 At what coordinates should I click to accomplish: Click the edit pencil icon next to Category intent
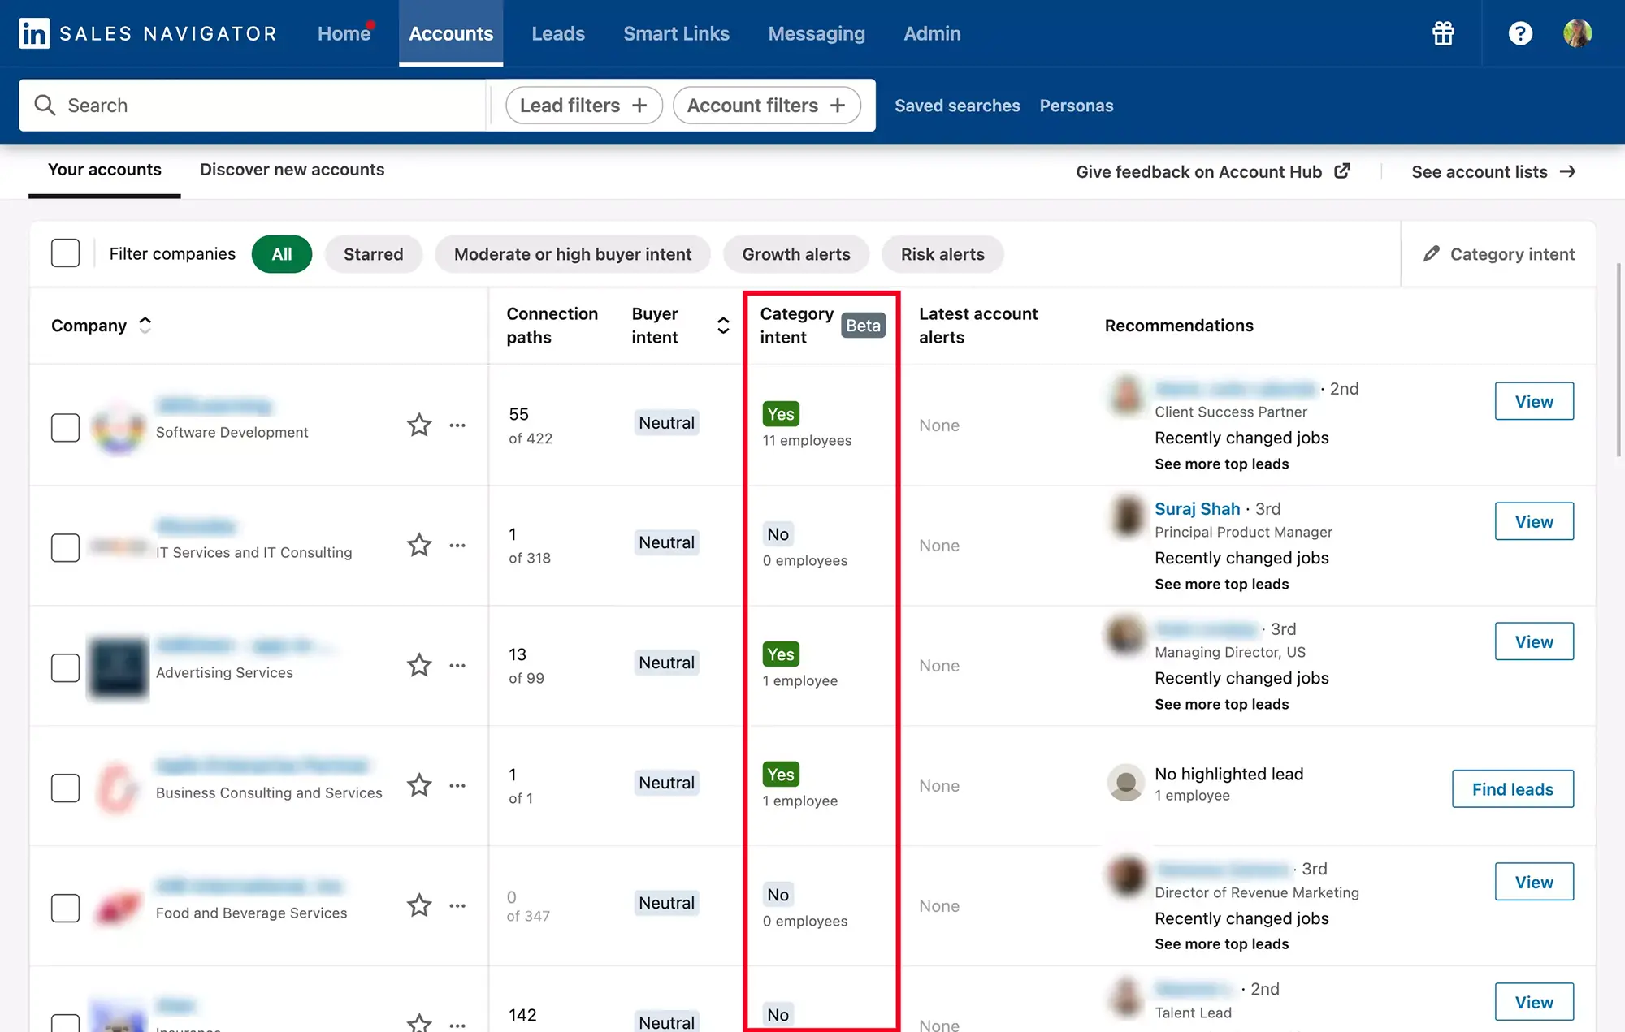1431,253
